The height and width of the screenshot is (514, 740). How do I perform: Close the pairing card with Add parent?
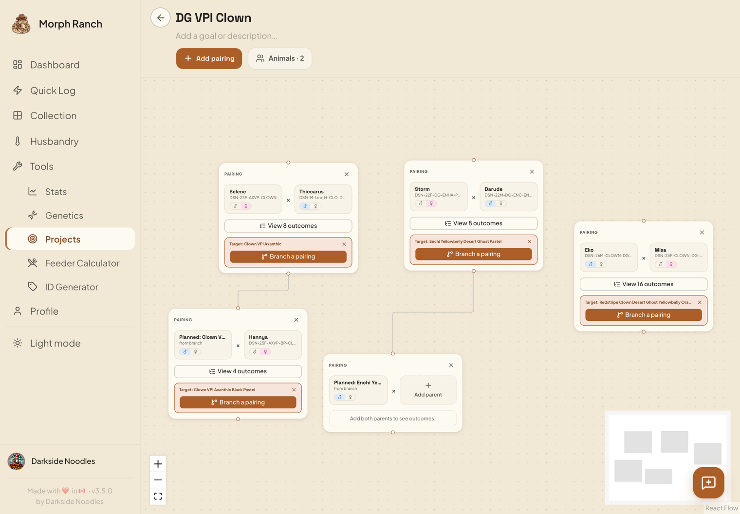tap(451, 365)
